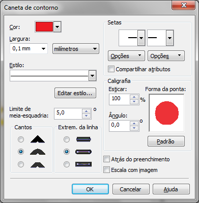The image size is (199, 203).
Task: Choose the extended square line cap icon
Action: 83,164
